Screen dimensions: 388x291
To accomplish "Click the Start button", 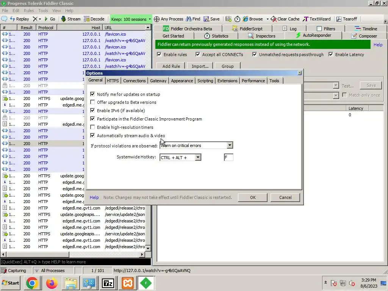I will point(11,283).
